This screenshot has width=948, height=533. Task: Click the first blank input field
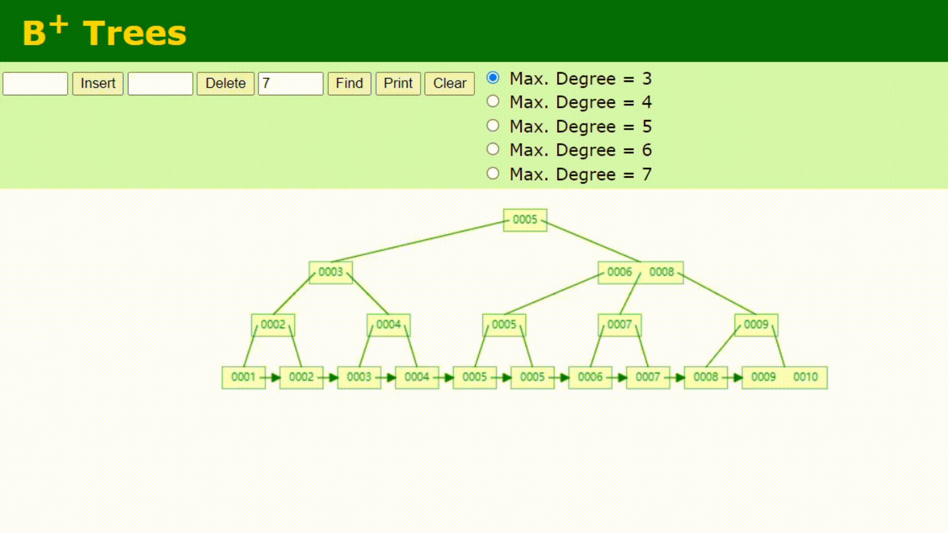pos(36,83)
